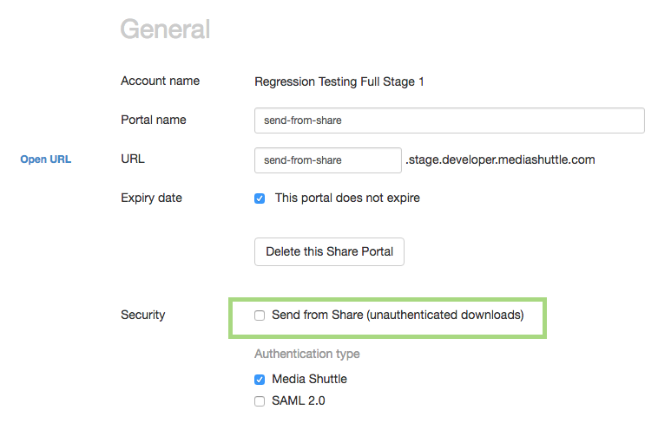Focus the Portal name input field

click(449, 120)
